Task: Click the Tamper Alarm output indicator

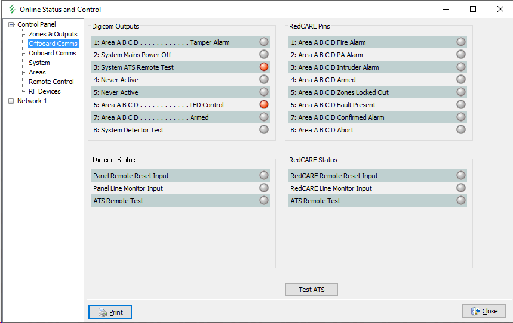Action: (264, 42)
